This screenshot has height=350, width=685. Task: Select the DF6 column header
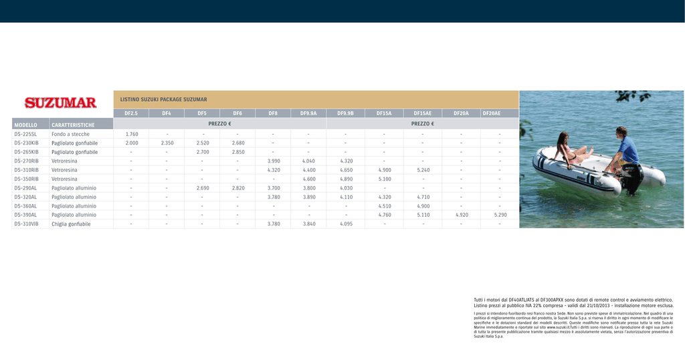click(x=237, y=113)
